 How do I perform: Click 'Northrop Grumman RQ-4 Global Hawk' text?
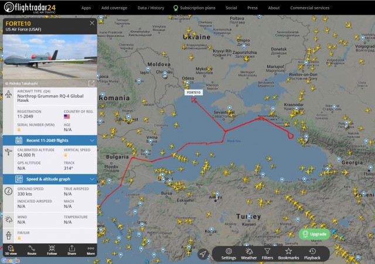click(50, 98)
